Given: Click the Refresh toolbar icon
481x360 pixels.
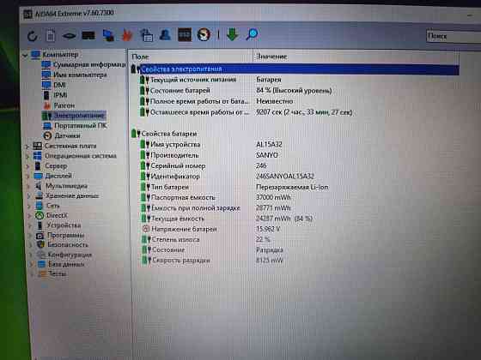Looking at the screenshot, I should [33, 36].
